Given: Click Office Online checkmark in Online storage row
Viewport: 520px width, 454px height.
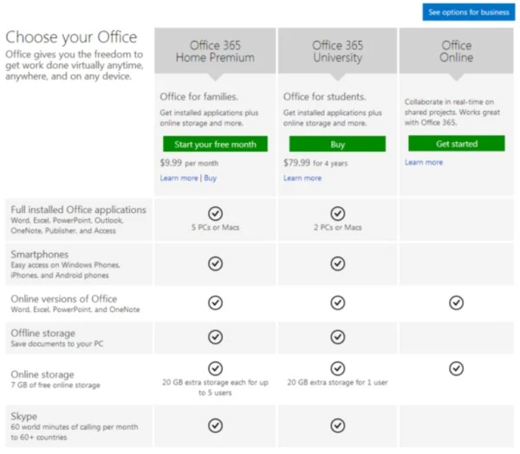Looking at the screenshot, I should (x=457, y=368).
